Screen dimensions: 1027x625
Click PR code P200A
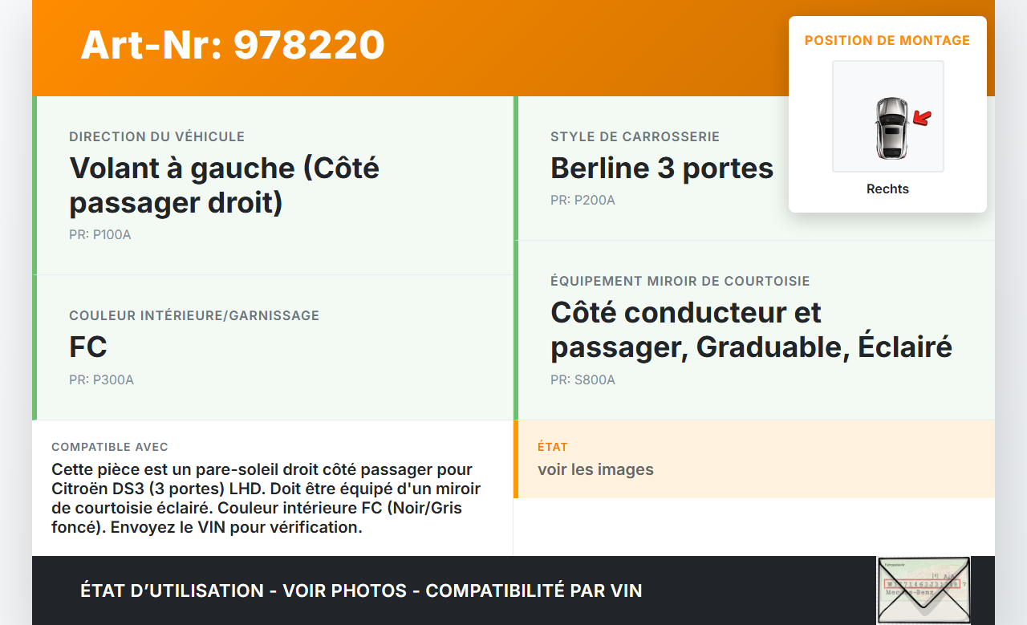583,200
